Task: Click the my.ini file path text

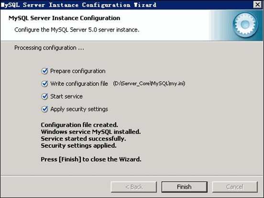Action: pos(149,83)
